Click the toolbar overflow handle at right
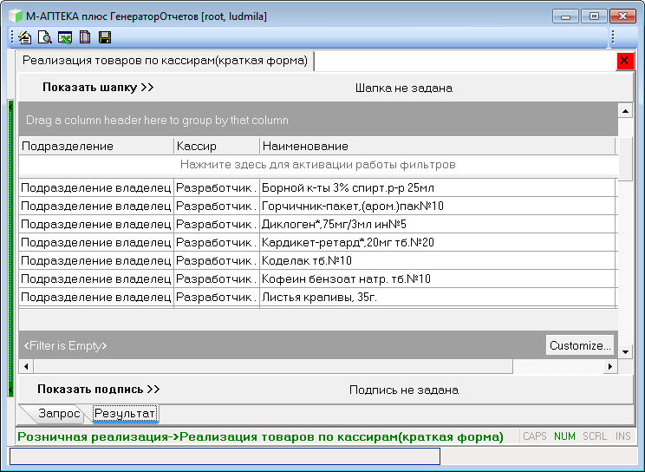 613,37
